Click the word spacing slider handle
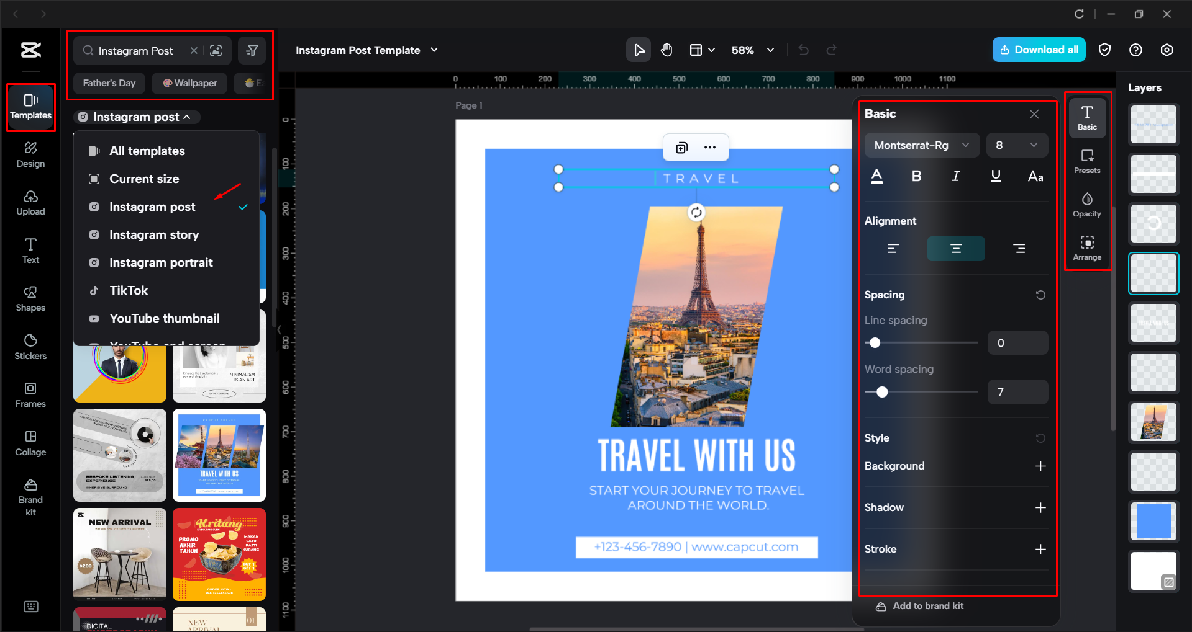 pos(881,391)
